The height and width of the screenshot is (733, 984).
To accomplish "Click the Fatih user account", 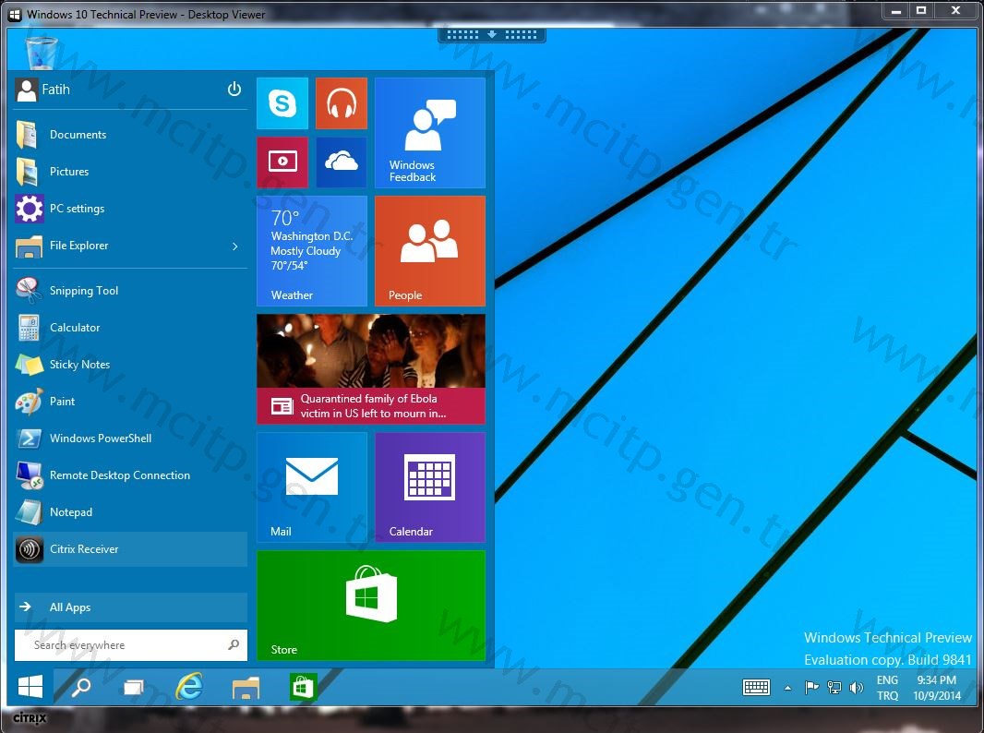I will (42, 90).
